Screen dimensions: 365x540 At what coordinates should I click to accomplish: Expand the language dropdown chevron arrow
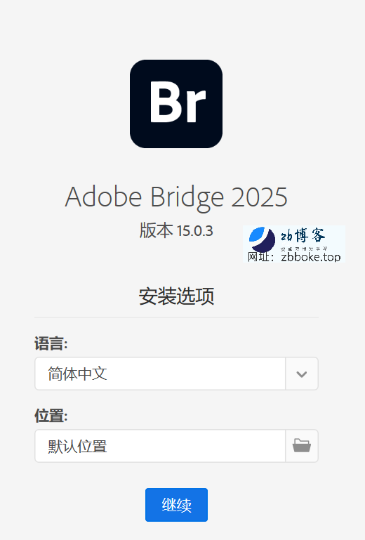click(302, 374)
